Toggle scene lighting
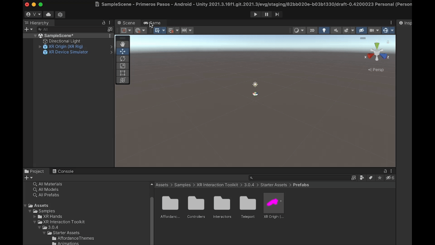This screenshot has width=435, height=245. tap(324, 30)
